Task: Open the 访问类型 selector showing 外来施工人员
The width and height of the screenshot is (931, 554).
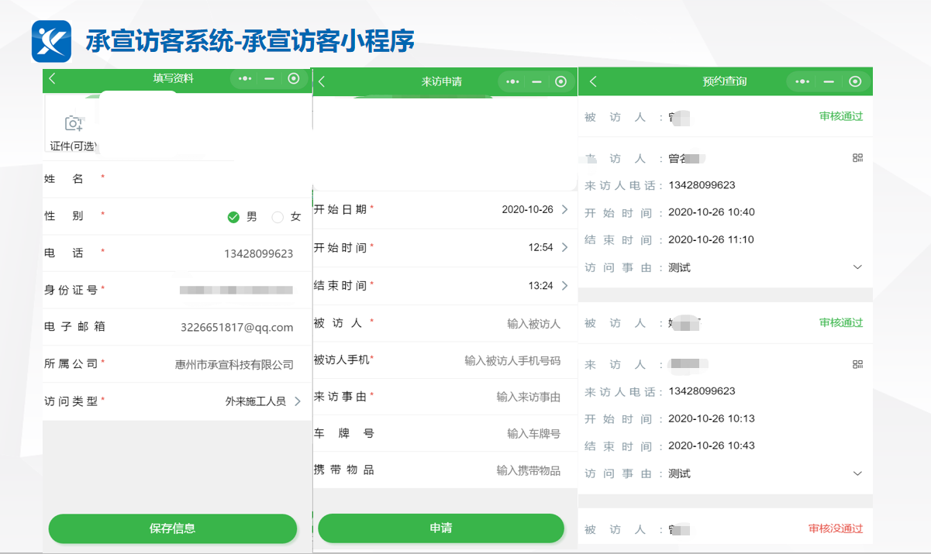Action: click(x=262, y=401)
